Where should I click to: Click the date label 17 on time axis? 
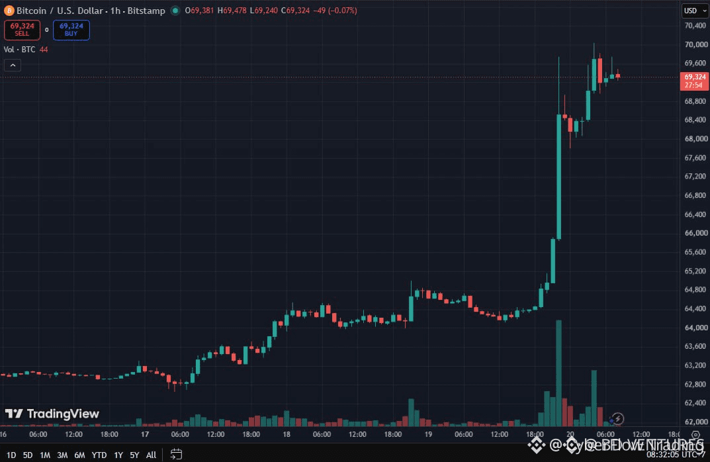click(144, 434)
